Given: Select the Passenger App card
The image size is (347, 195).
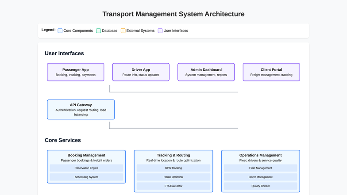Looking at the screenshot, I should (x=75, y=72).
